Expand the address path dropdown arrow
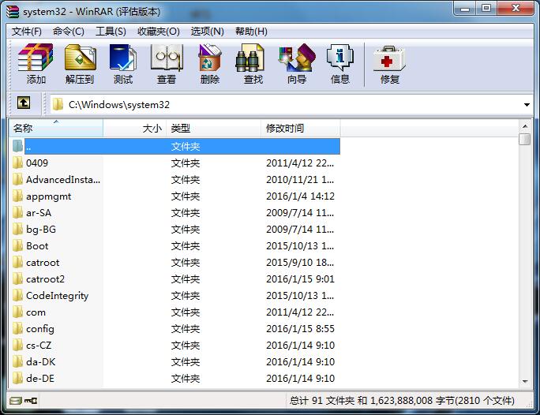This screenshot has height=415, width=540. click(x=527, y=105)
